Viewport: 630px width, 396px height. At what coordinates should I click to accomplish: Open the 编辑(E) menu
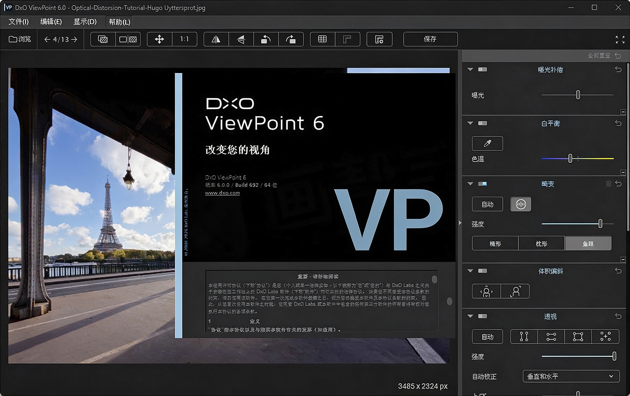pyautogui.click(x=51, y=21)
